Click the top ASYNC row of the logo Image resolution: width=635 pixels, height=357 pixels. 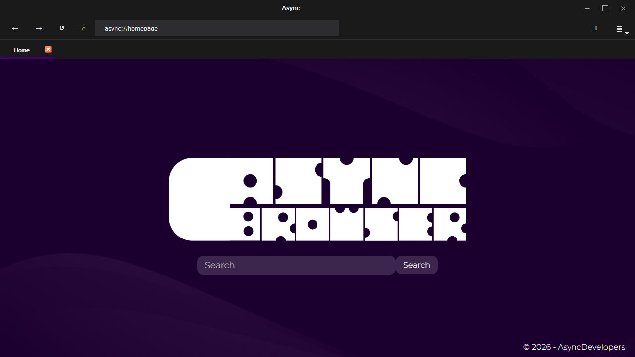tap(347, 181)
